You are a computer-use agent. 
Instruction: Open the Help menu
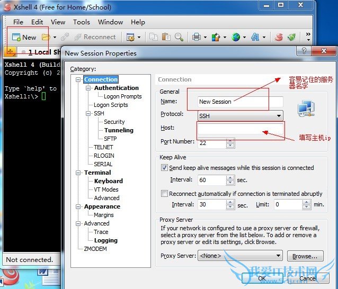point(138,22)
